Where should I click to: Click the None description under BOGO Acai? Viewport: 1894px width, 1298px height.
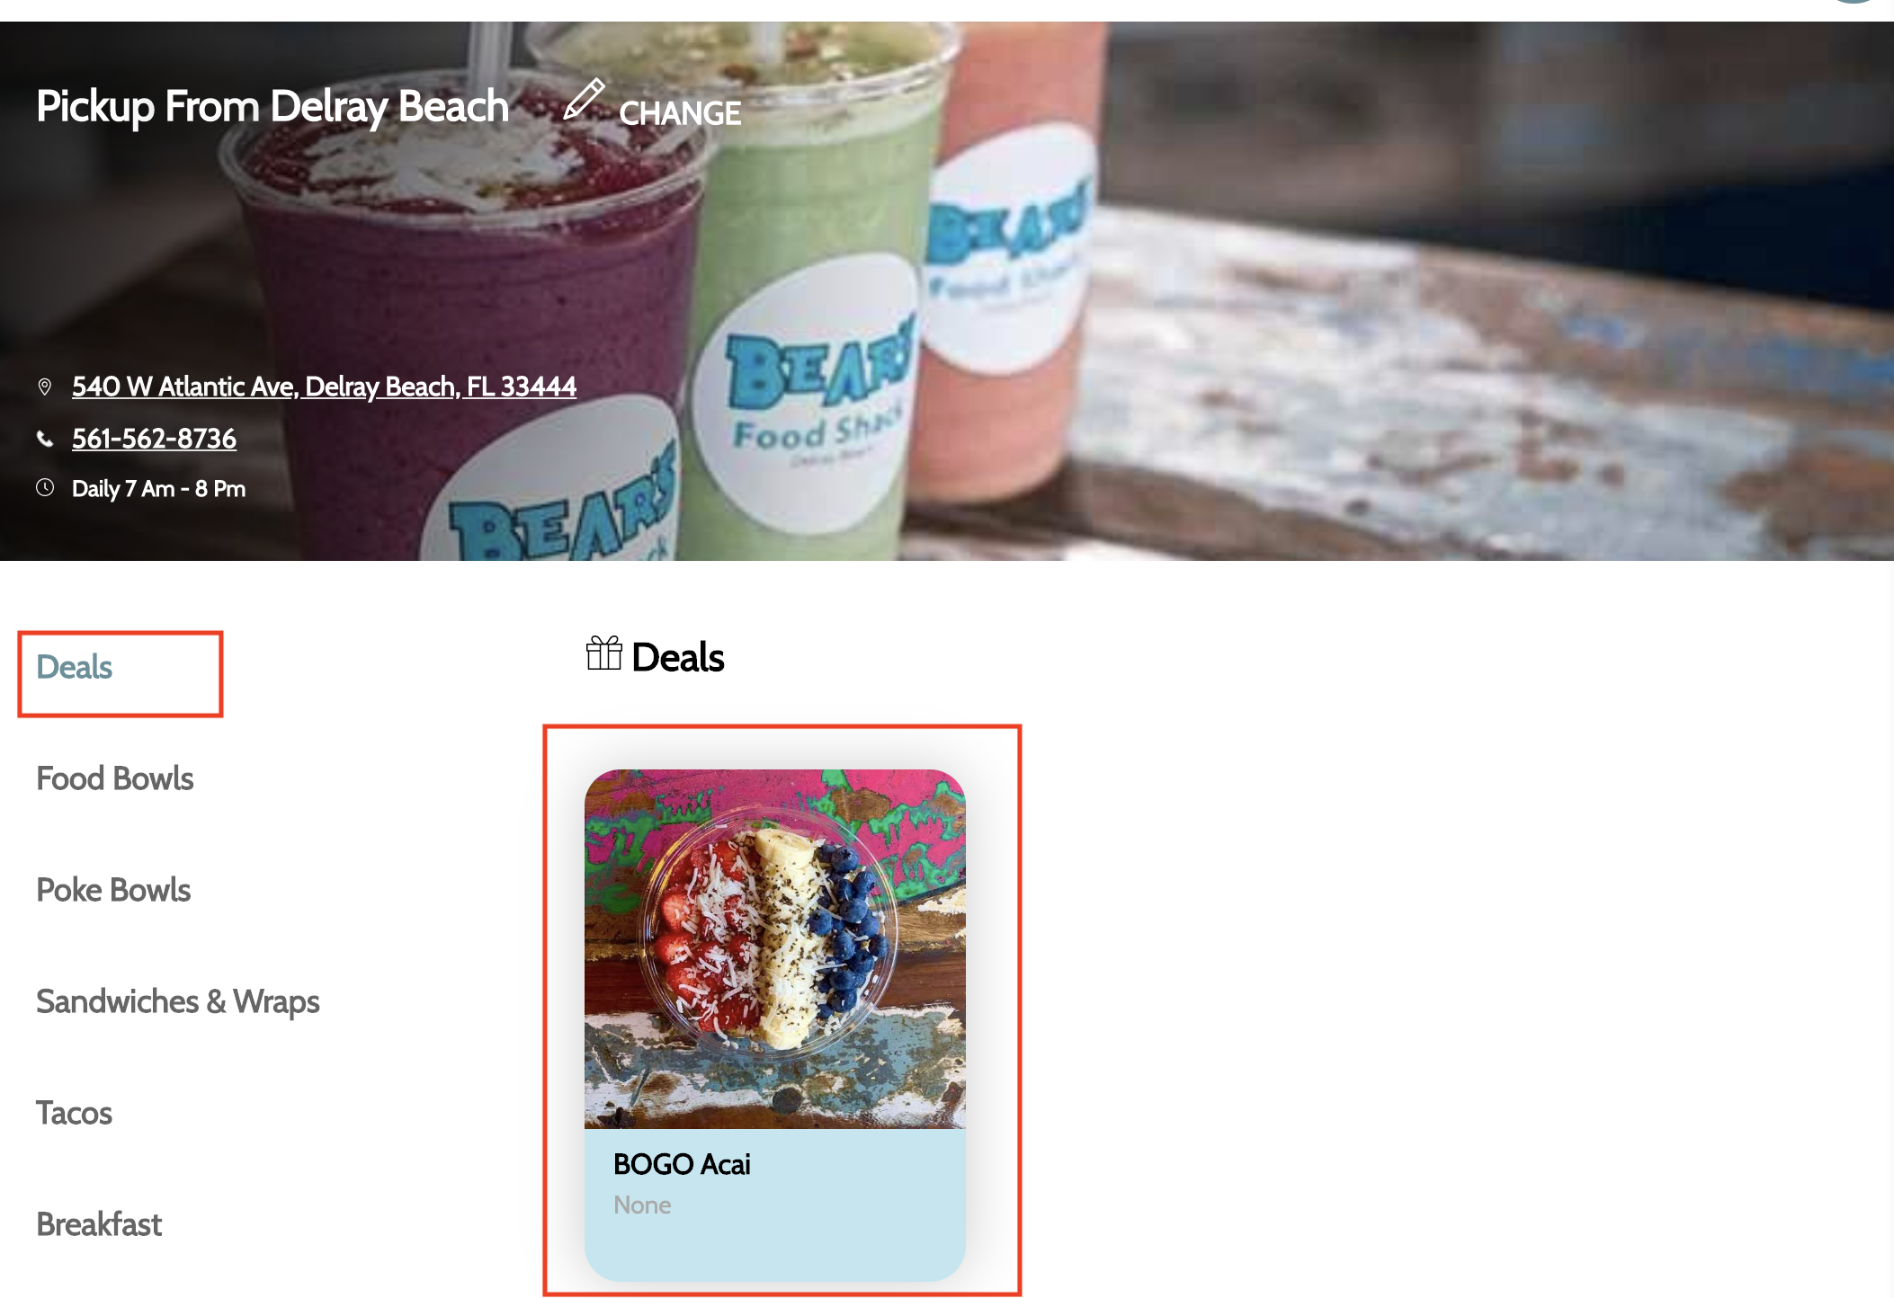(642, 1205)
